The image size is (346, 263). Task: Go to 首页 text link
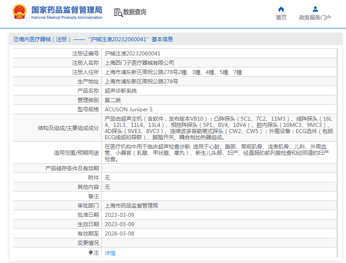[x=281, y=18]
